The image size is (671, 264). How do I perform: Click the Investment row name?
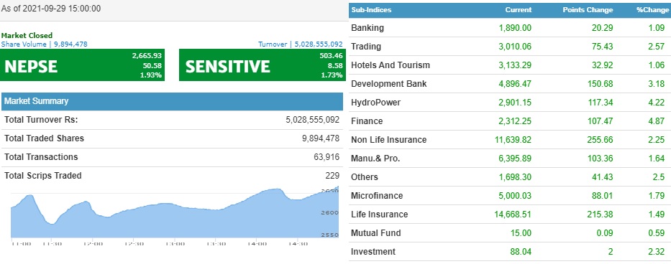pyautogui.click(x=373, y=252)
